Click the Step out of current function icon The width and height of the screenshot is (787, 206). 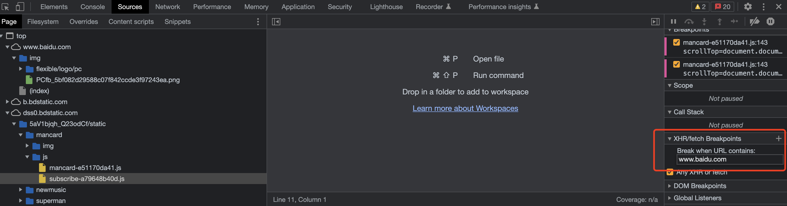coord(719,21)
